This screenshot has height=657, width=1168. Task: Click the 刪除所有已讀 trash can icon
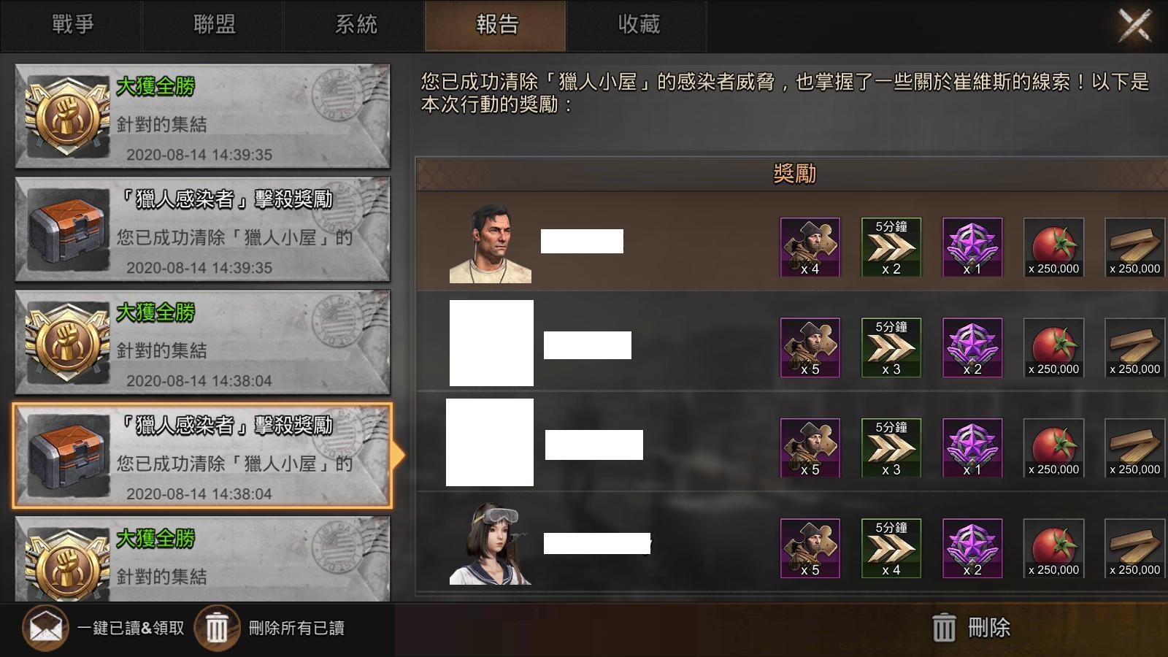coord(217,628)
